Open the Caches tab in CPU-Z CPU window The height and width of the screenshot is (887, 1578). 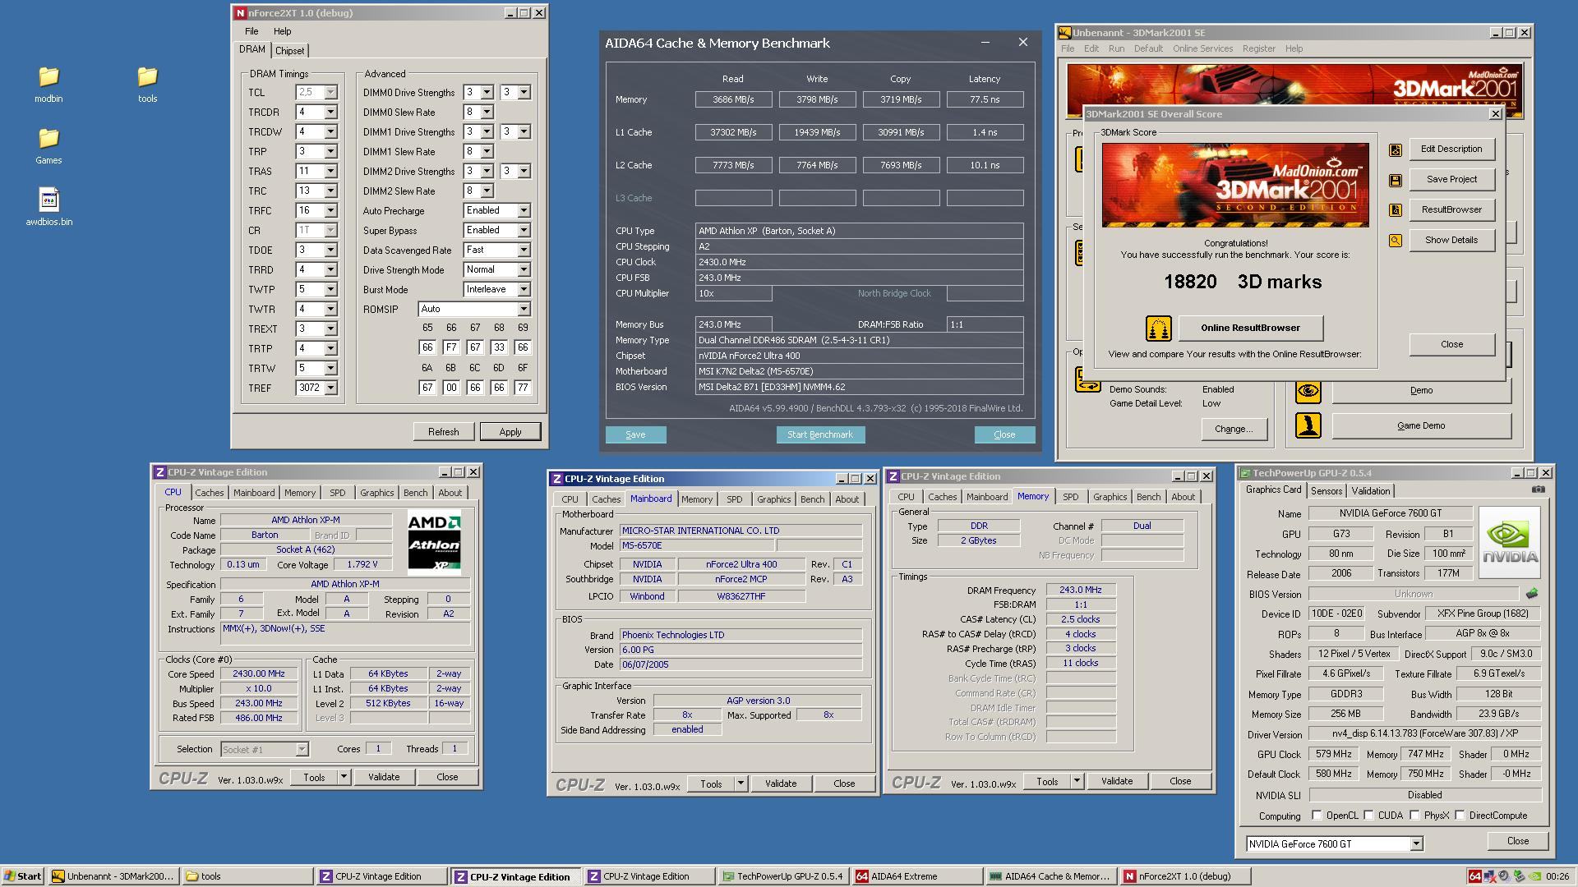(209, 493)
